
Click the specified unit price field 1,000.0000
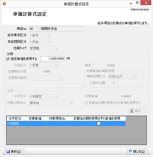coord(53,59)
